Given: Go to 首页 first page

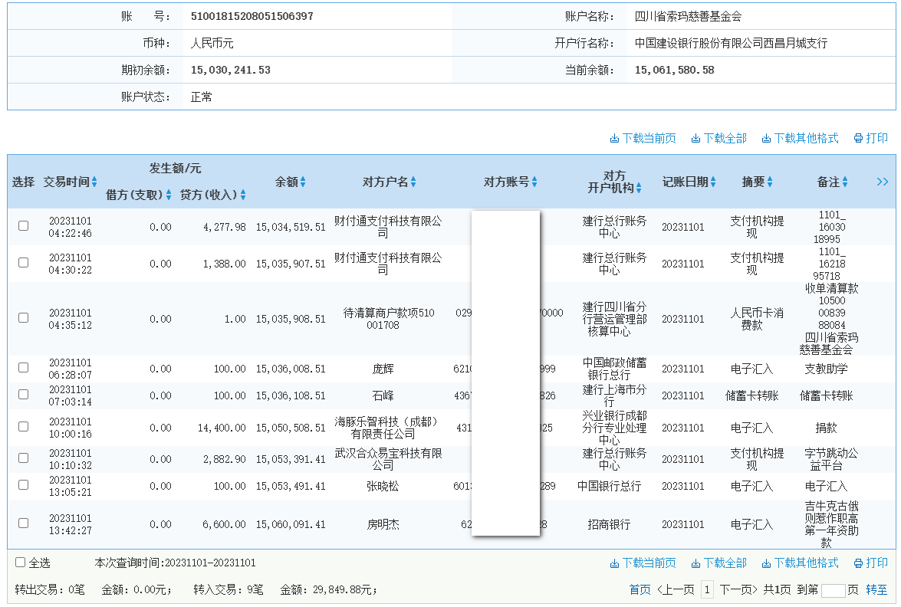Looking at the screenshot, I should click(x=640, y=590).
